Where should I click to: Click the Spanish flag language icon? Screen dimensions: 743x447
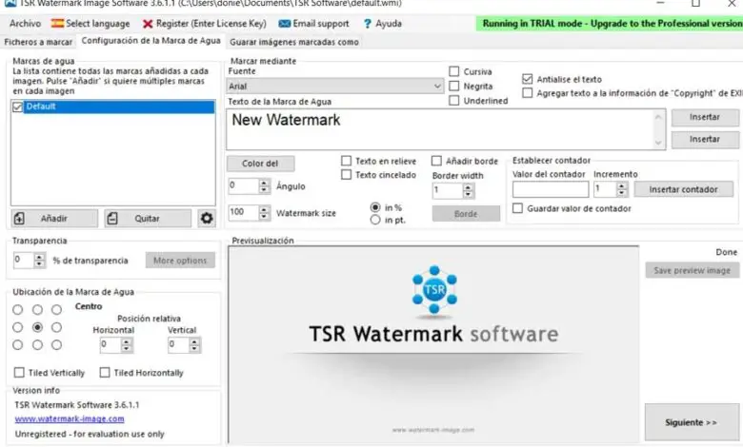pos(57,23)
